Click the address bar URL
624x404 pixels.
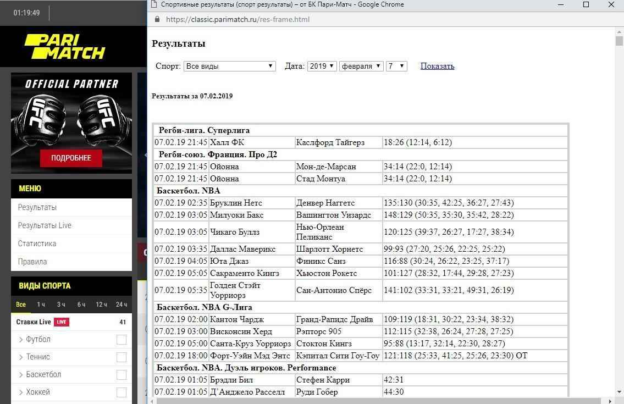coord(238,19)
